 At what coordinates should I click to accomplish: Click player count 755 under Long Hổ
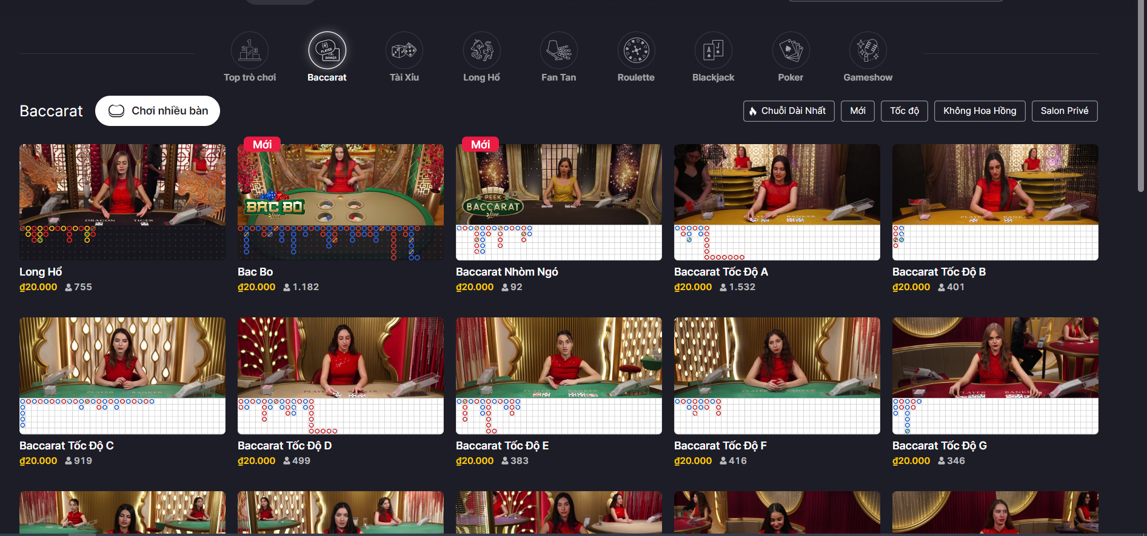tap(83, 287)
